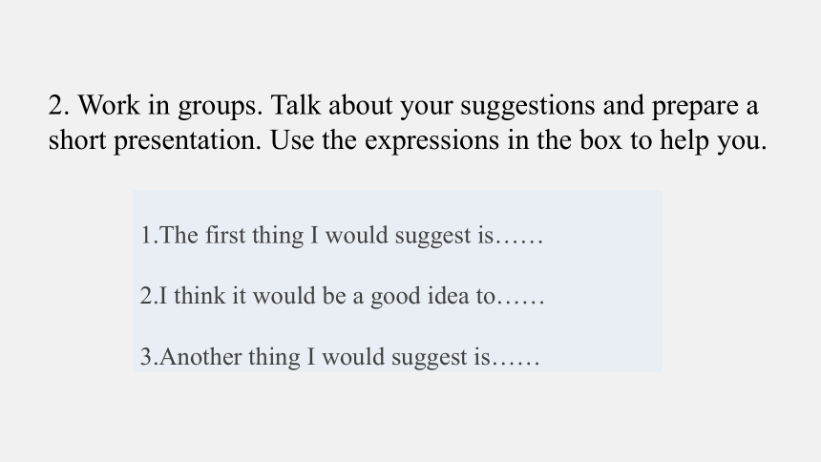Select the word "Talk" in the instruction text
Viewport: 821px width, 462px height.
(295, 105)
